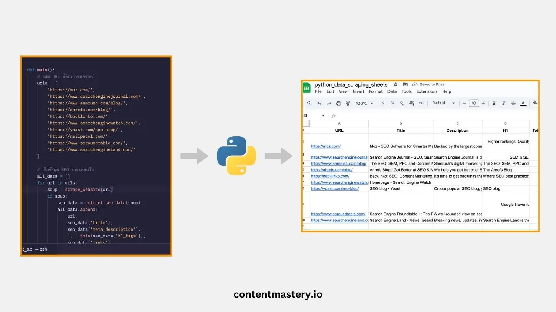Click the move-to-folder icon beside the title
556x312 pixels.
[x=405, y=84]
